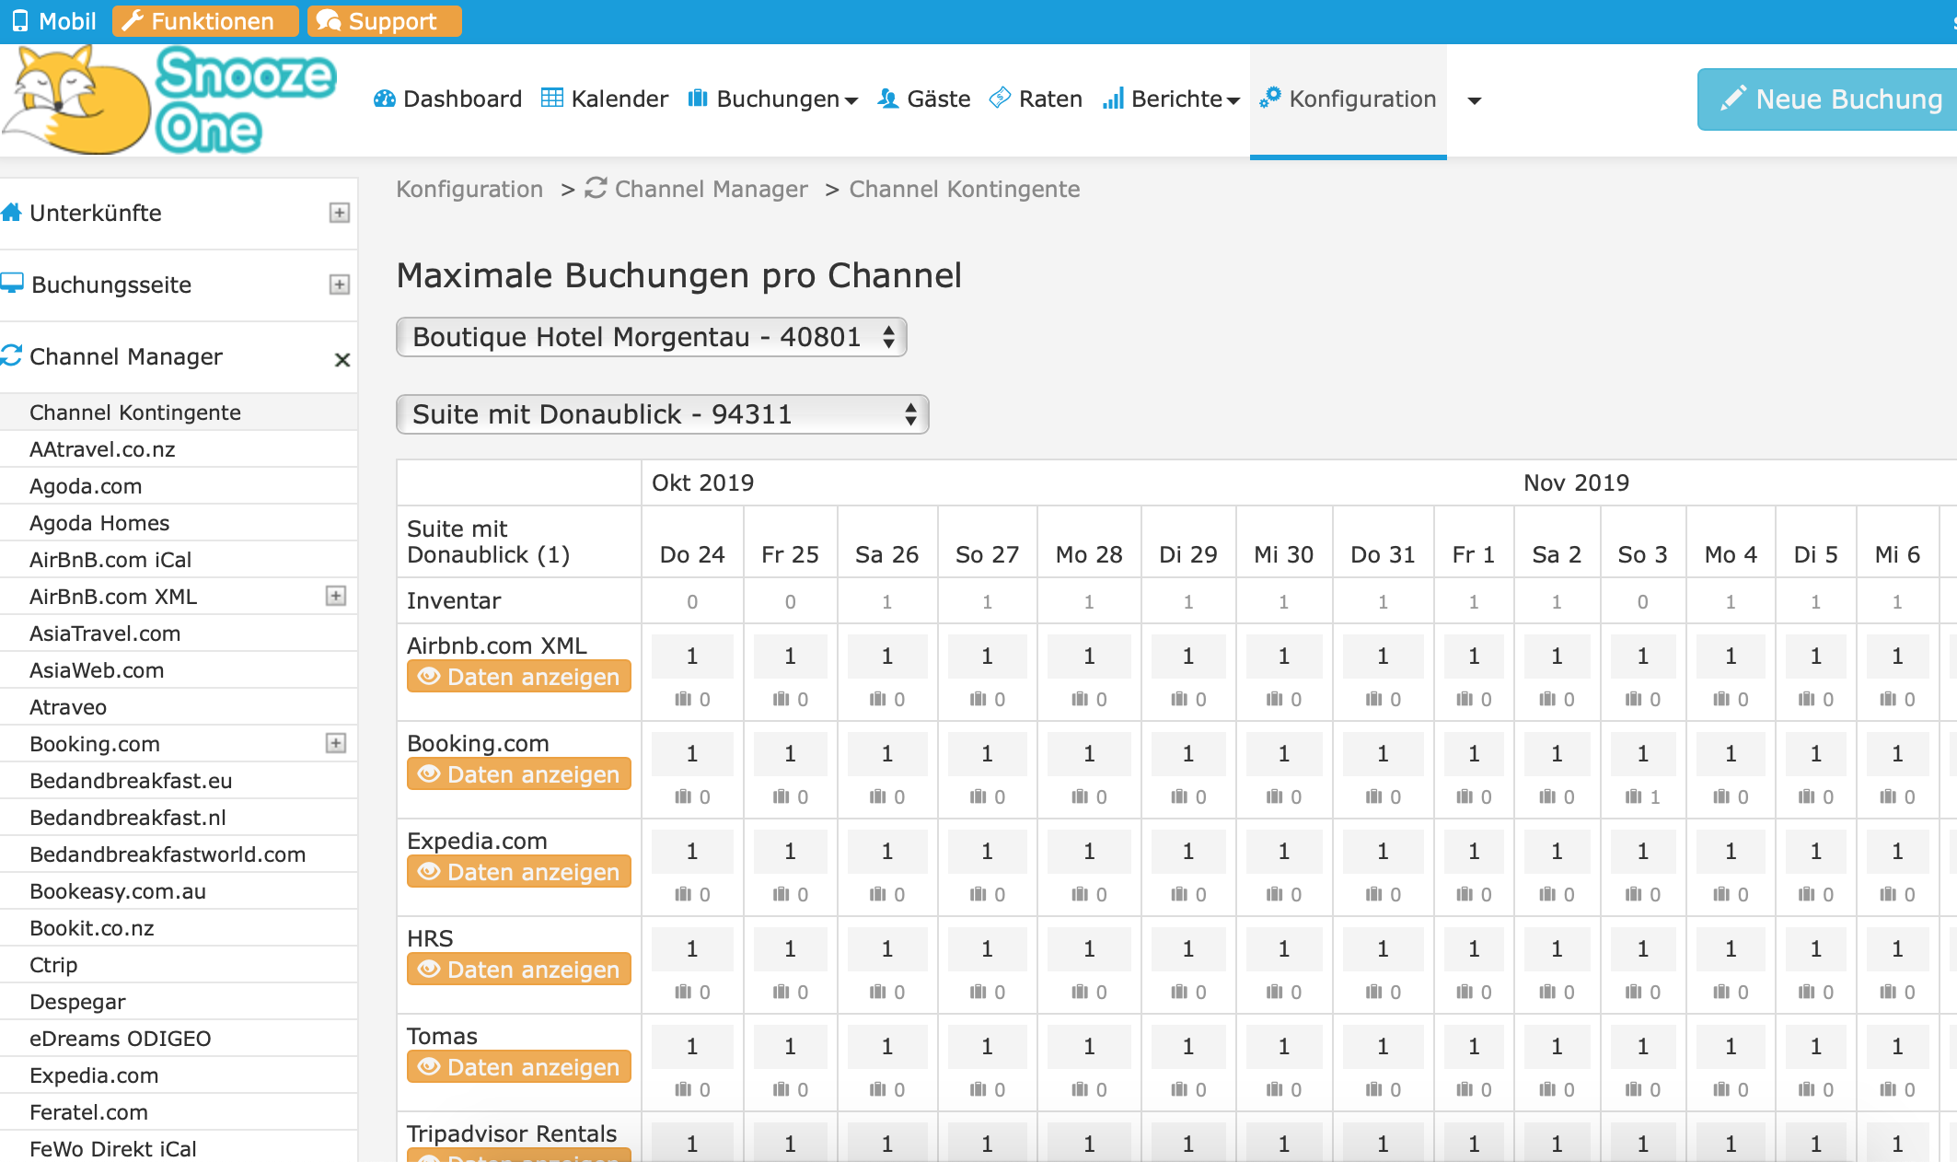The image size is (1957, 1162).
Task: Expand the Booking.com sidebar entry
Action: [336, 743]
